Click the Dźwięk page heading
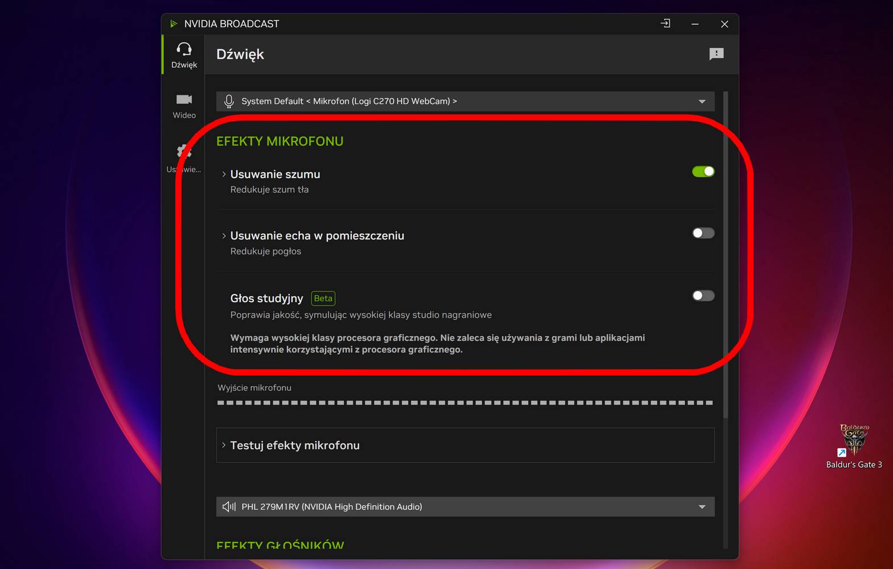 coord(240,54)
